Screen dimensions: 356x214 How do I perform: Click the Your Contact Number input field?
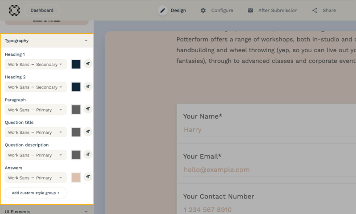coord(270,210)
